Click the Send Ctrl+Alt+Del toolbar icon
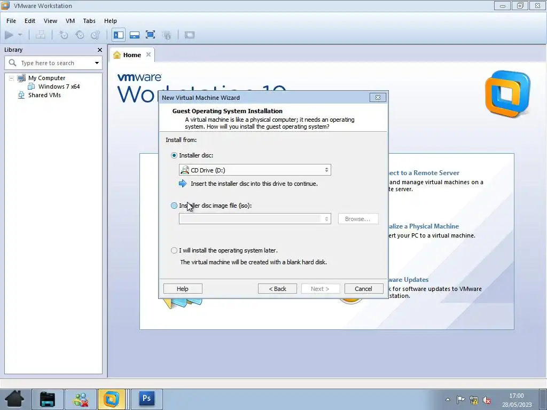 [x=40, y=35]
